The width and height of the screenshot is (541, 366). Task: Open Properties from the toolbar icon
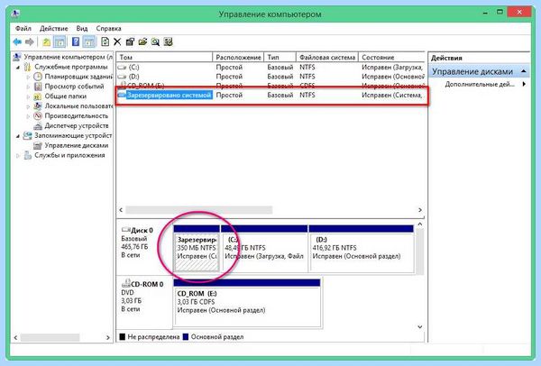tap(130, 42)
